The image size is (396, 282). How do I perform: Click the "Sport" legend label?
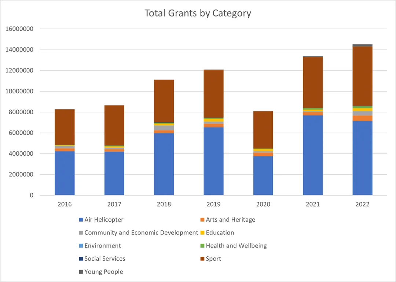[x=213, y=259]
